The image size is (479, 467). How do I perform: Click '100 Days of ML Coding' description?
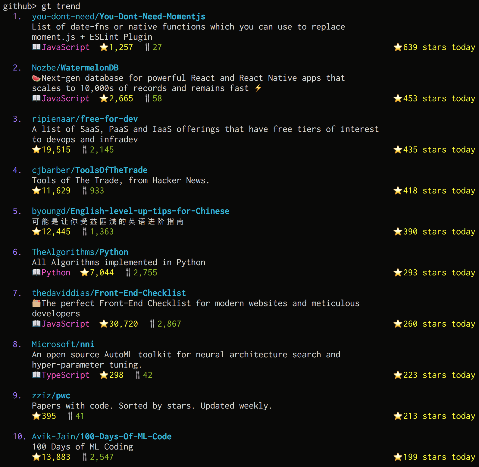[x=83, y=447]
